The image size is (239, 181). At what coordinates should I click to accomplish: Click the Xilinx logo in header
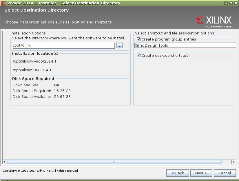coord(214,22)
